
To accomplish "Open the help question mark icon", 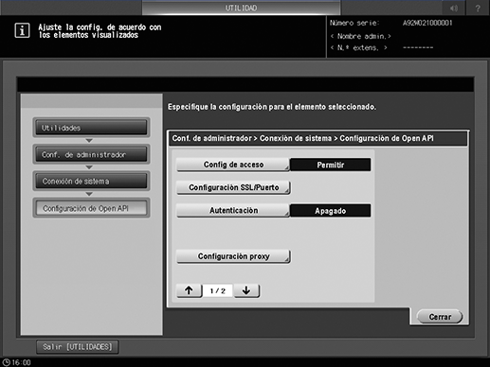I will point(478,9).
